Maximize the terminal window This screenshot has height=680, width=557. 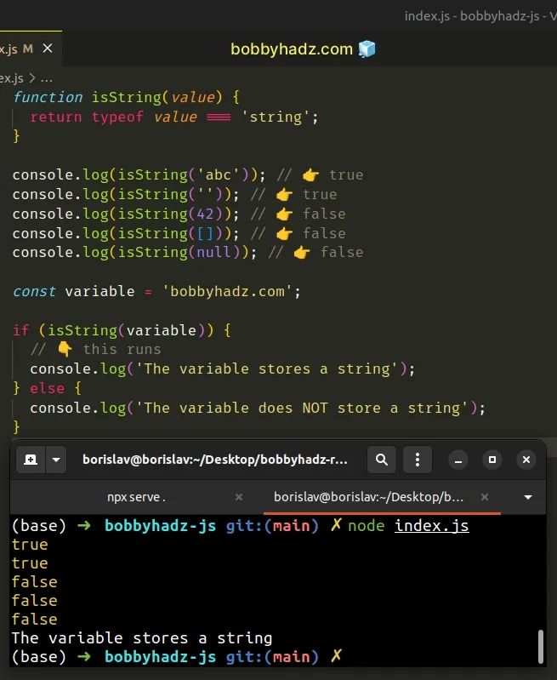(x=492, y=460)
